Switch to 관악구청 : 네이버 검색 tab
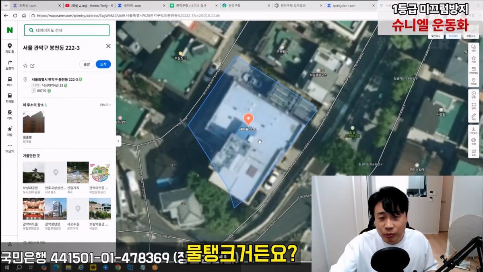Screen dimensions: 483x272 [x=193, y=6]
